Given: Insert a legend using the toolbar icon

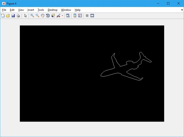Looking at the screenshot, I should (80, 16).
